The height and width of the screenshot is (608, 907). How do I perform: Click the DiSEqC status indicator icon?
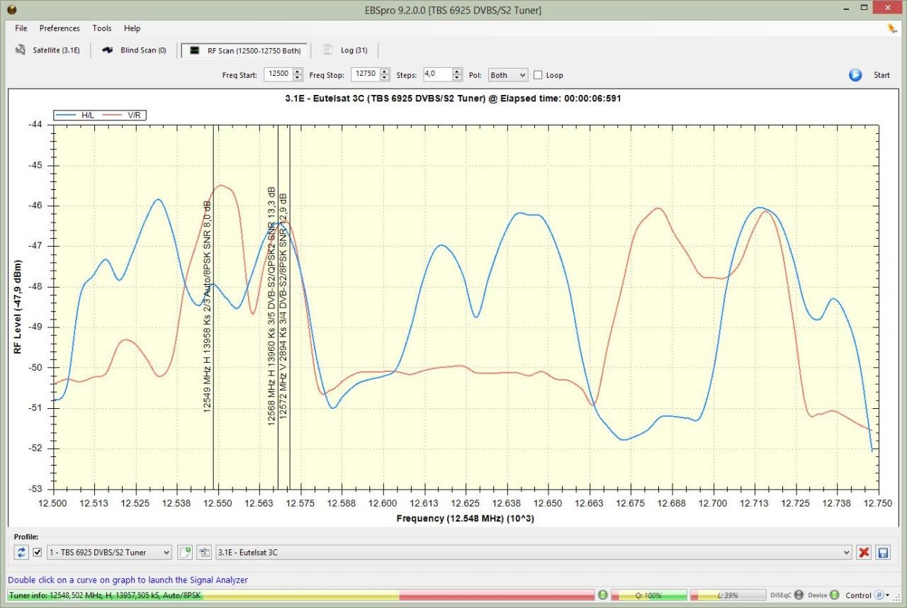pyautogui.click(x=799, y=595)
